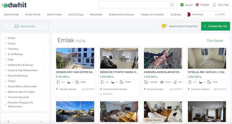Select Ustalar ve Hizmetler menu
Viewport: 232px width, 124px height.
pyautogui.click(x=152, y=14)
